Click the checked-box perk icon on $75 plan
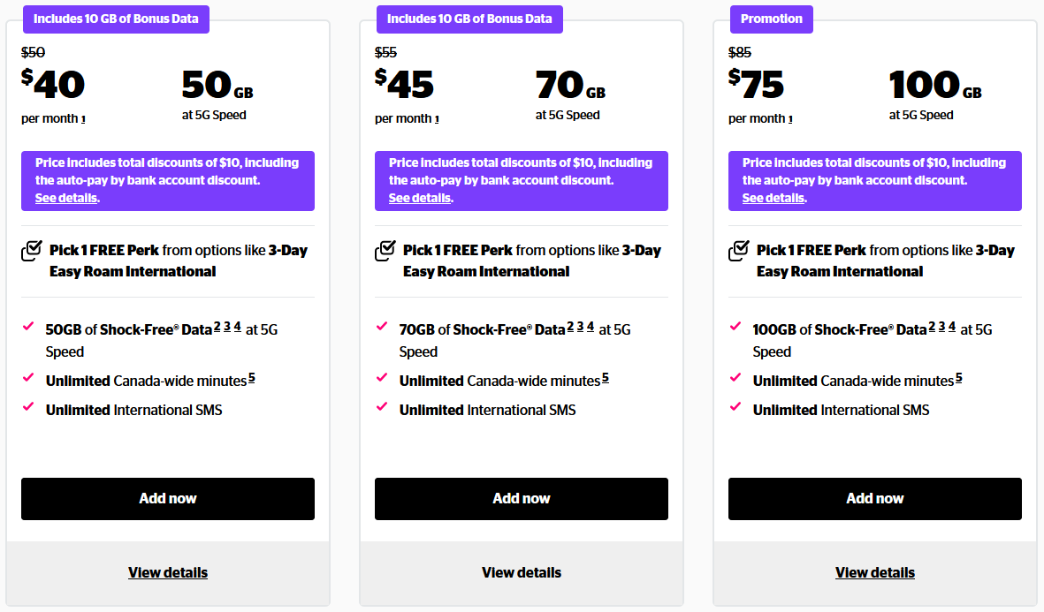 738,251
